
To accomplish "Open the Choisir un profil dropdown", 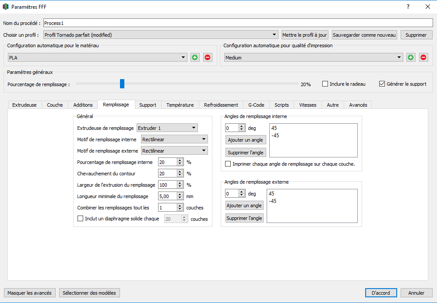I will 161,35.
